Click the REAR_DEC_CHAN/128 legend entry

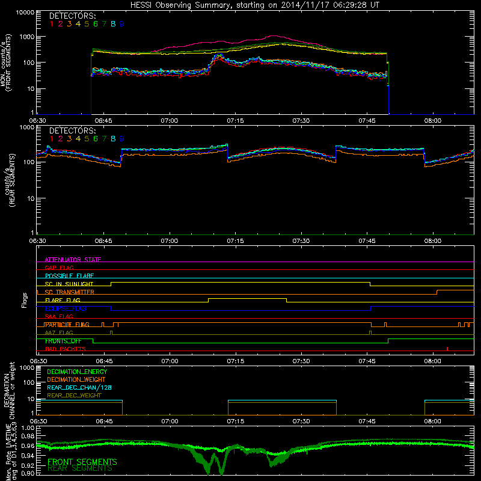pyautogui.click(x=79, y=388)
